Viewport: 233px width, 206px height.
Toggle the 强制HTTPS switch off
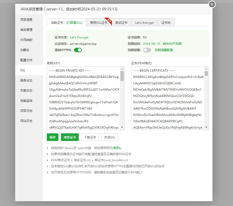pyautogui.click(x=78, y=50)
